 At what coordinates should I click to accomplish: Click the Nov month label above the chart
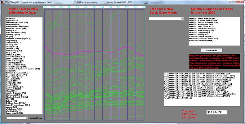[x=127, y=7]
